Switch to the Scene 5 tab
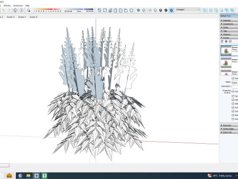This screenshot has width=238, height=179. coord(33,17)
